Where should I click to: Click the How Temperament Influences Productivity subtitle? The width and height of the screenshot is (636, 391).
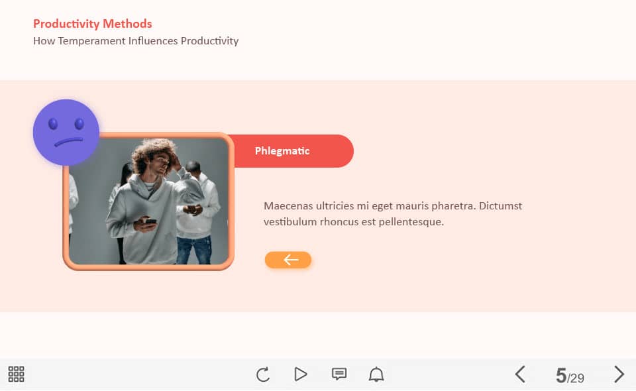136,41
